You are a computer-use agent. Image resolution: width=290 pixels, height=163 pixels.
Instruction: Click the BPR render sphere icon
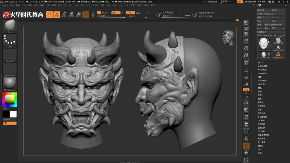[246, 23]
